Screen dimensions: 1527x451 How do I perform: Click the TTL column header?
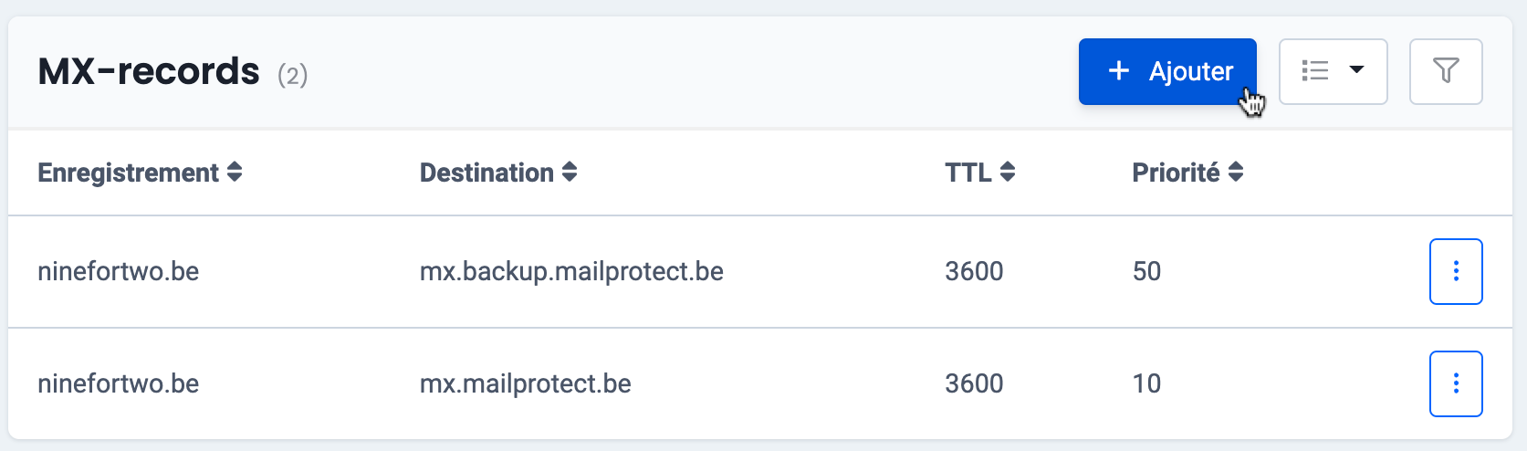(x=968, y=173)
